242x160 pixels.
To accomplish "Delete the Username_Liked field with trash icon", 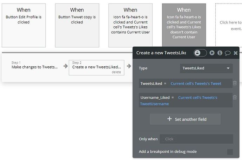I will pyautogui.click(x=235, y=97).
